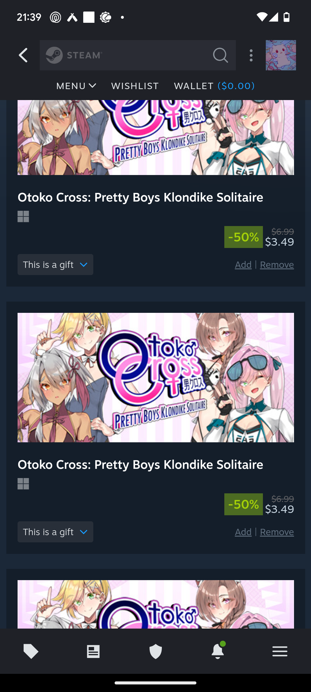Expand second item's 'This is a gift' dropdown

[x=55, y=532]
